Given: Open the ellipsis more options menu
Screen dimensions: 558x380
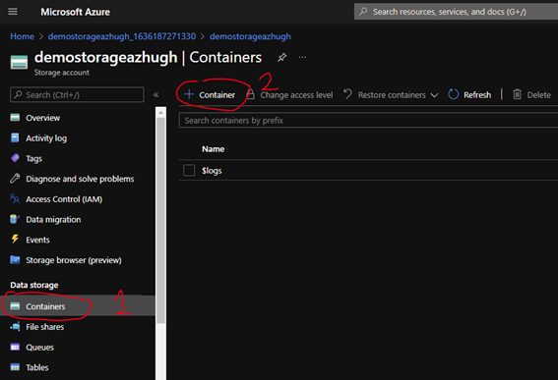Looking at the screenshot, I should [x=302, y=57].
